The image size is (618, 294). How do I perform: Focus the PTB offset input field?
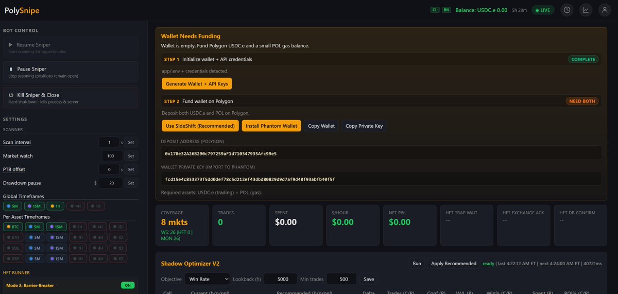click(109, 169)
